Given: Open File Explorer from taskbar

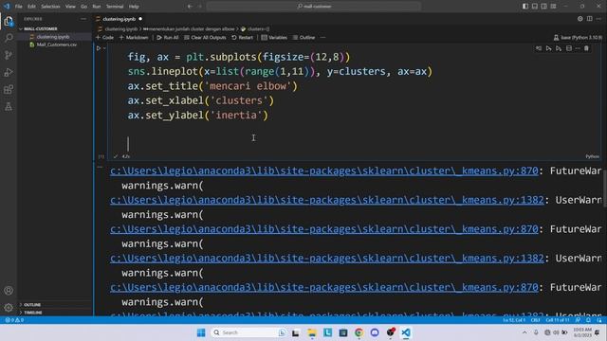Looking at the screenshot, I should (312, 332).
